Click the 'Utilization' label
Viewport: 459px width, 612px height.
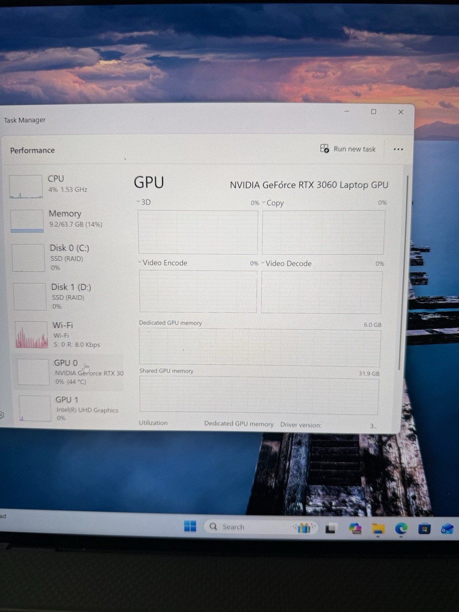click(153, 423)
